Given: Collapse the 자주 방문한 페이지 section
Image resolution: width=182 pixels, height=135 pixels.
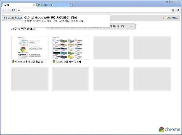Looking at the screenshot, I should (x=10, y=29).
